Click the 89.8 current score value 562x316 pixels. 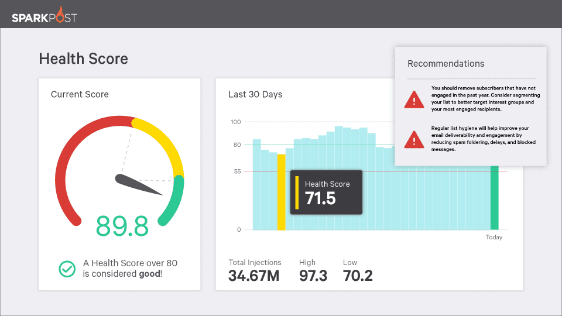[122, 226]
